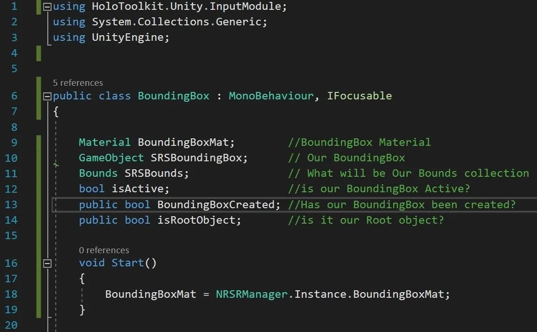Click line number 8 in the gutter
Image resolution: width=537 pixels, height=332 pixels.
click(x=14, y=127)
